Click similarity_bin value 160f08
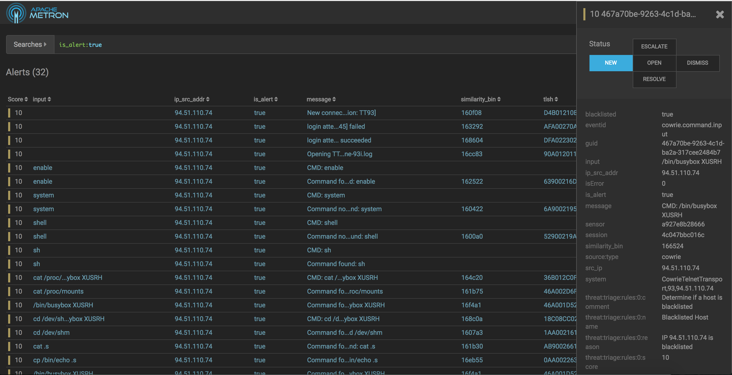732x375 pixels. tap(471, 113)
